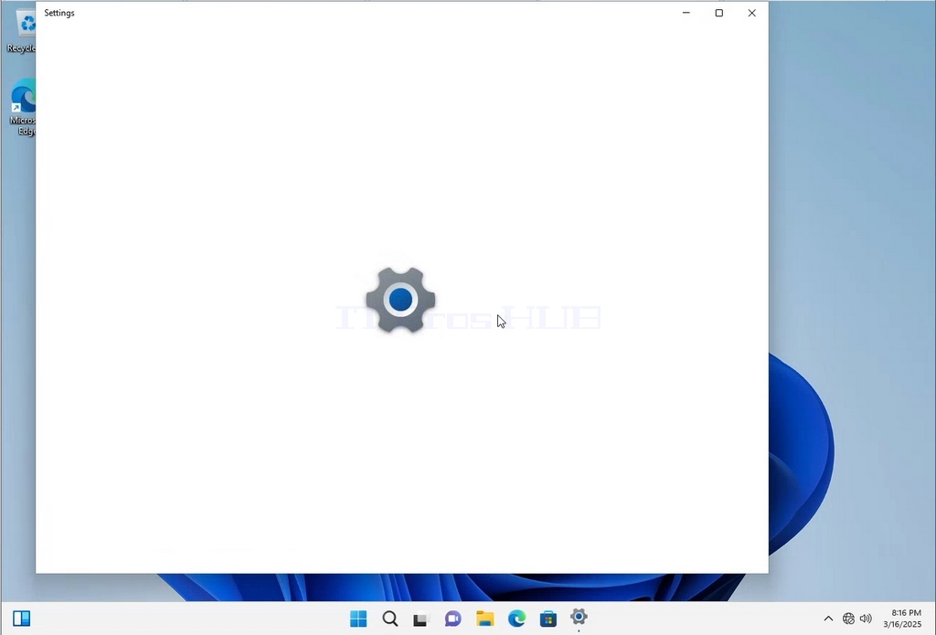Select the Recycle Bin desktop icon
The width and height of the screenshot is (936, 635).
coord(22,31)
